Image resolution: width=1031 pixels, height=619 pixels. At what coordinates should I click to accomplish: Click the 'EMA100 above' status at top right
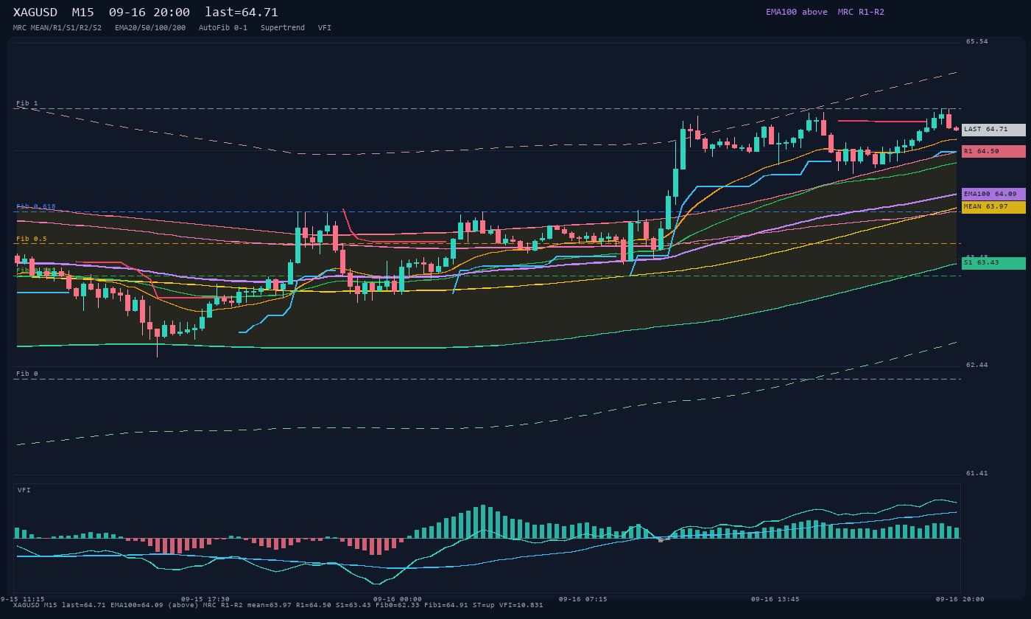click(x=797, y=12)
